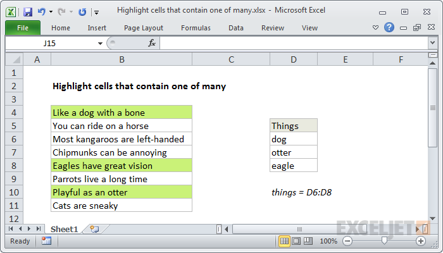Click the vertical scrollbar thumb
Image resolution: width=443 pixels, height=253 pixels.
coord(432,108)
